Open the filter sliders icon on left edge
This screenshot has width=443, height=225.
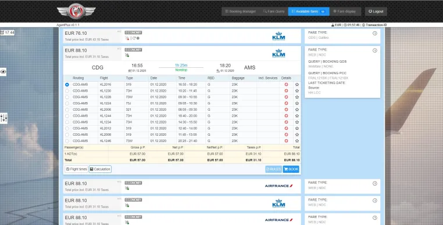(x=3, y=118)
